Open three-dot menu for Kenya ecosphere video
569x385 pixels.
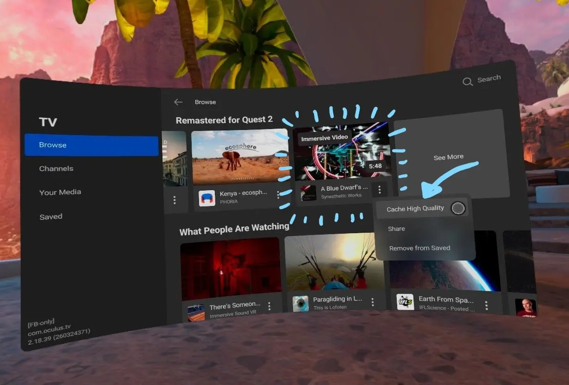278,195
